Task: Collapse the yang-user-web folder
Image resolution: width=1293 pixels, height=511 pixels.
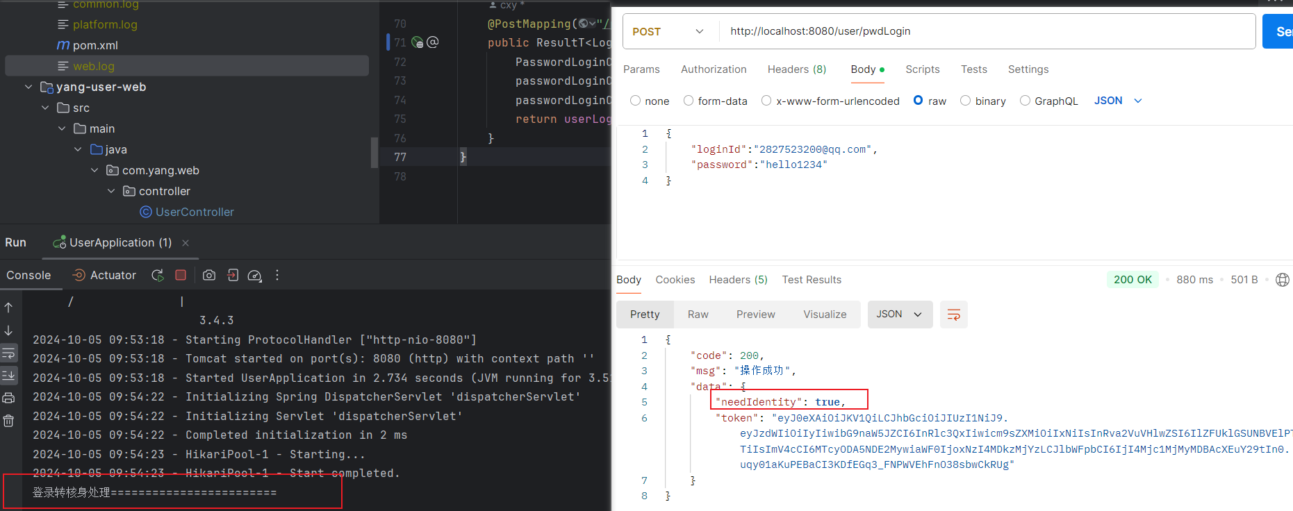Action: (28, 87)
